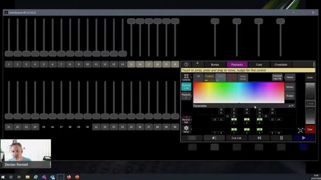Collapse the Parameter section arrows
This screenshot has width=321, height=180.
point(291,105)
